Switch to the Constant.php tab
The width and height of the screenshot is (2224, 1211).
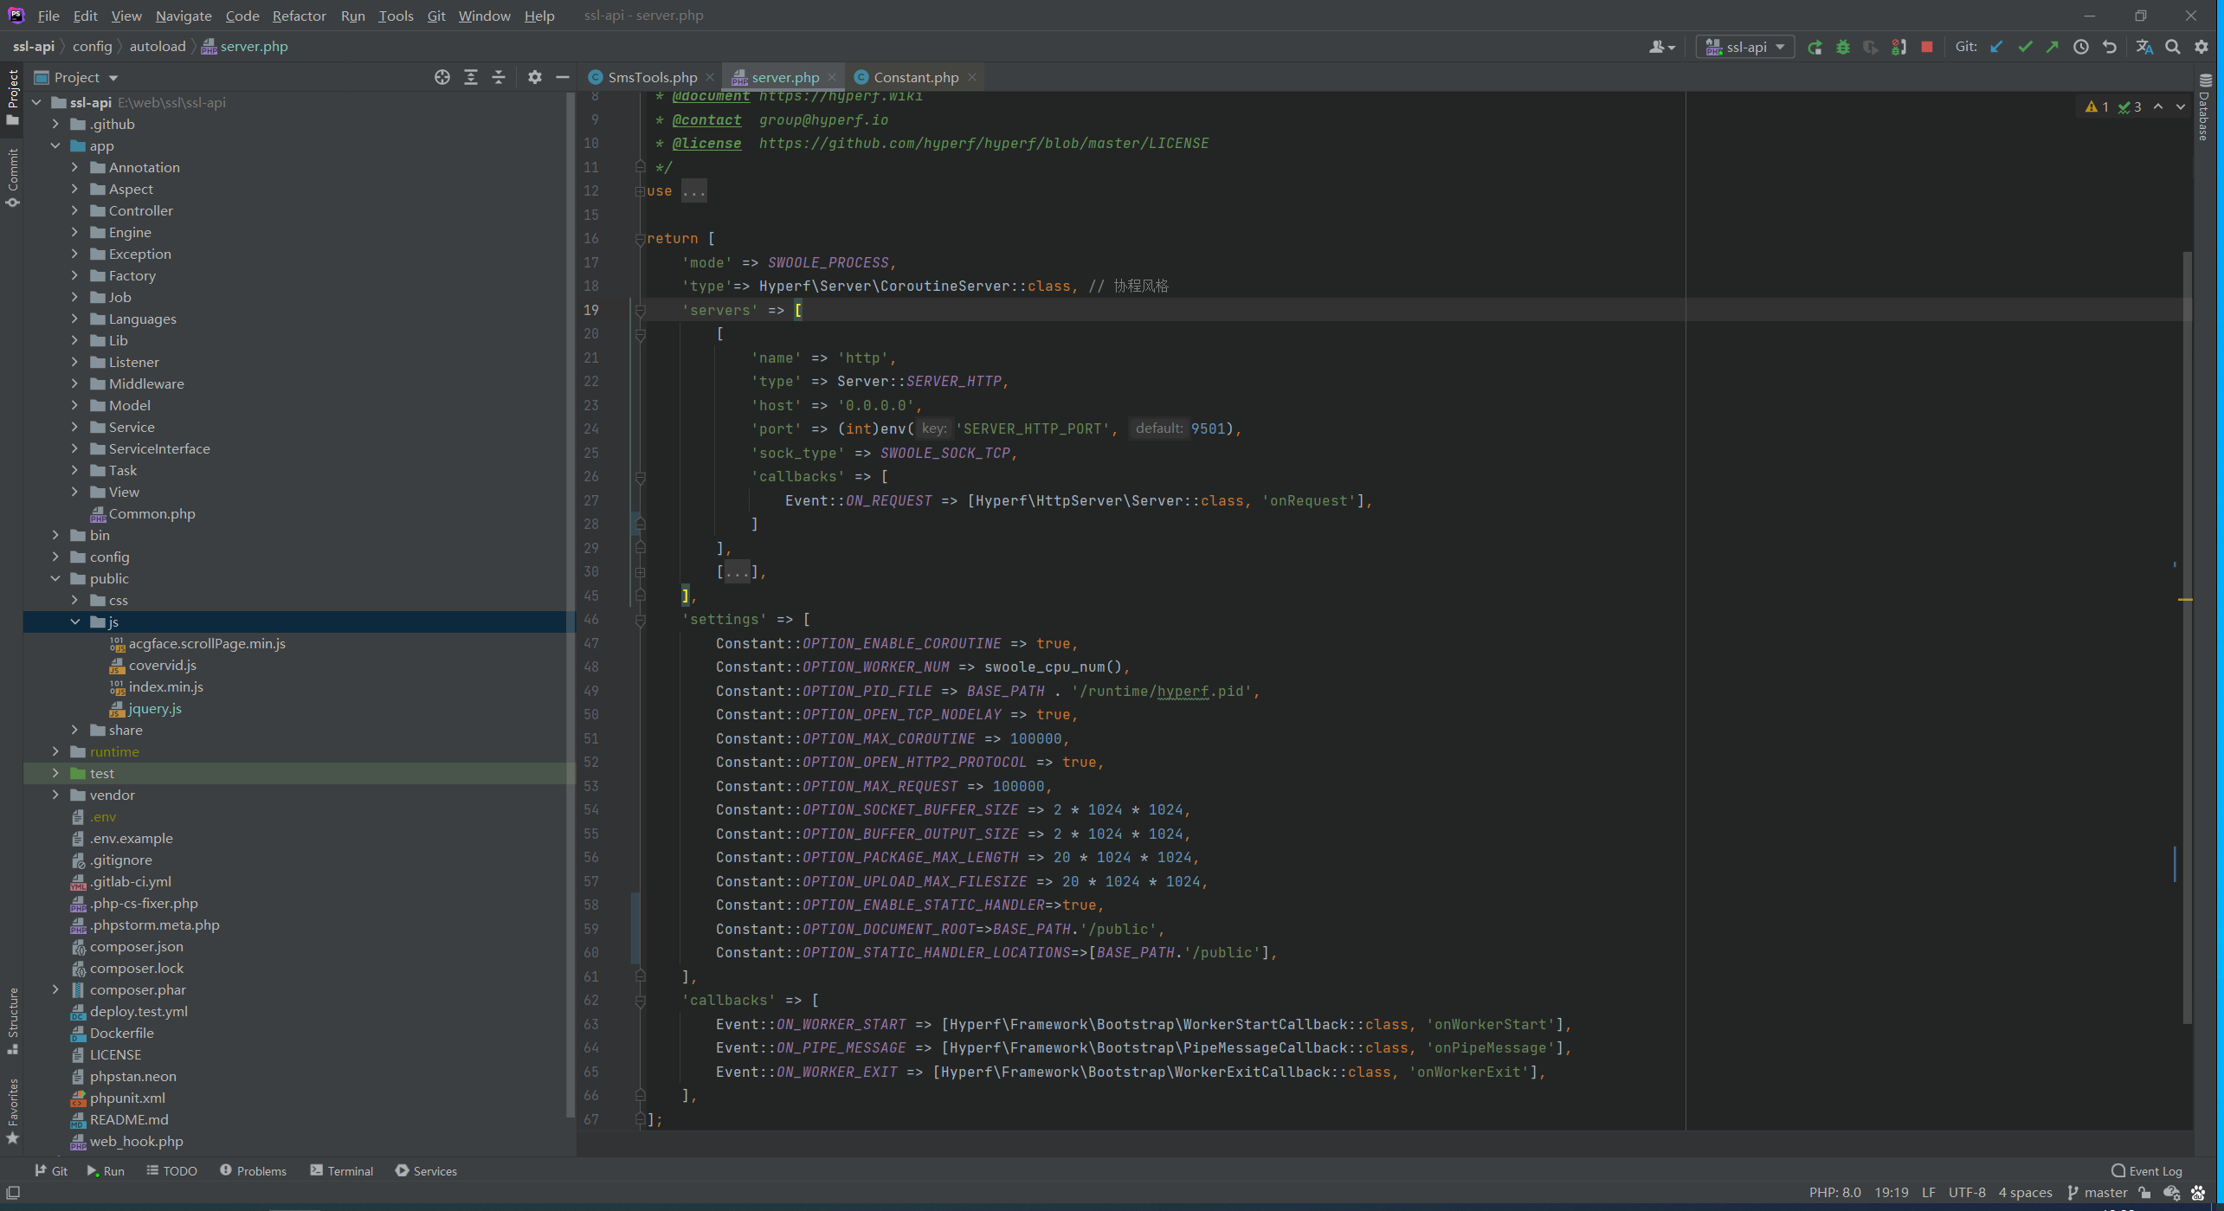point(915,77)
